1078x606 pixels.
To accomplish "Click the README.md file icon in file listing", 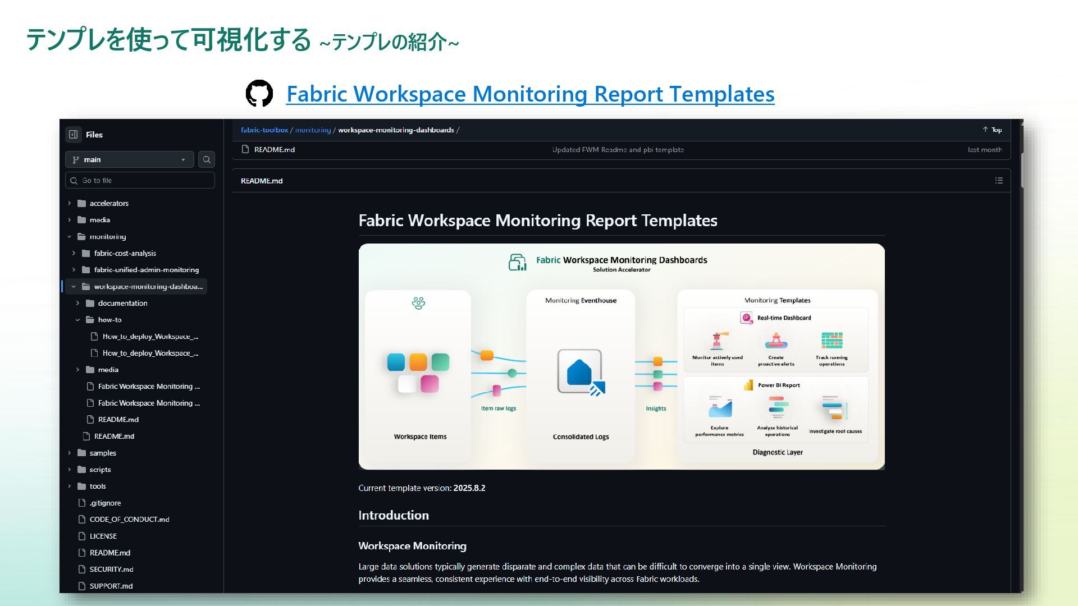I will coord(245,149).
